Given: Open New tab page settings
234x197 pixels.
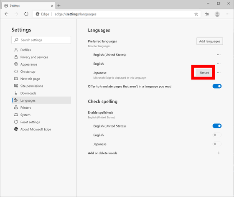Looking at the screenshot, I should pyautogui.click(x=41, y=79).
